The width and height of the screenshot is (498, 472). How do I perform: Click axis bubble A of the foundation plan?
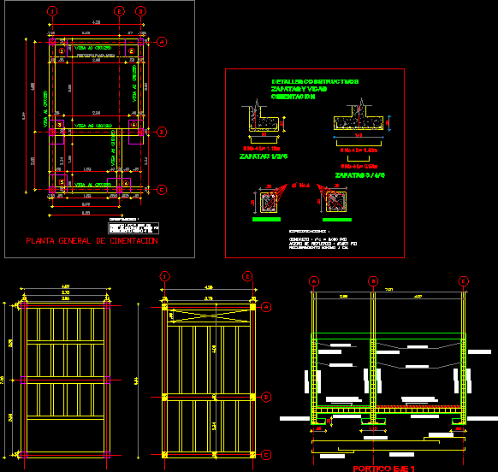point(162,42)
